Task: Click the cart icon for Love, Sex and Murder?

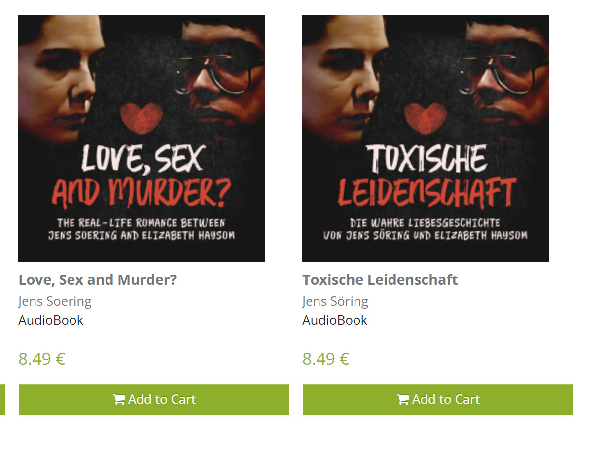Action: (118, 400)
